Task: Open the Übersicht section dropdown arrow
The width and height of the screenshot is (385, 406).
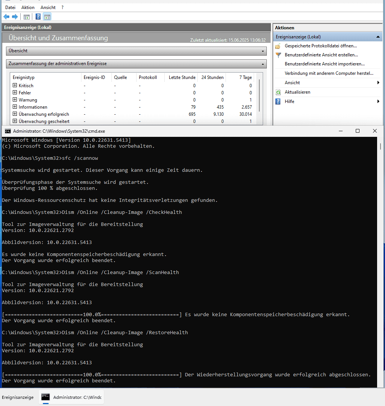Action: pos(263,51)
